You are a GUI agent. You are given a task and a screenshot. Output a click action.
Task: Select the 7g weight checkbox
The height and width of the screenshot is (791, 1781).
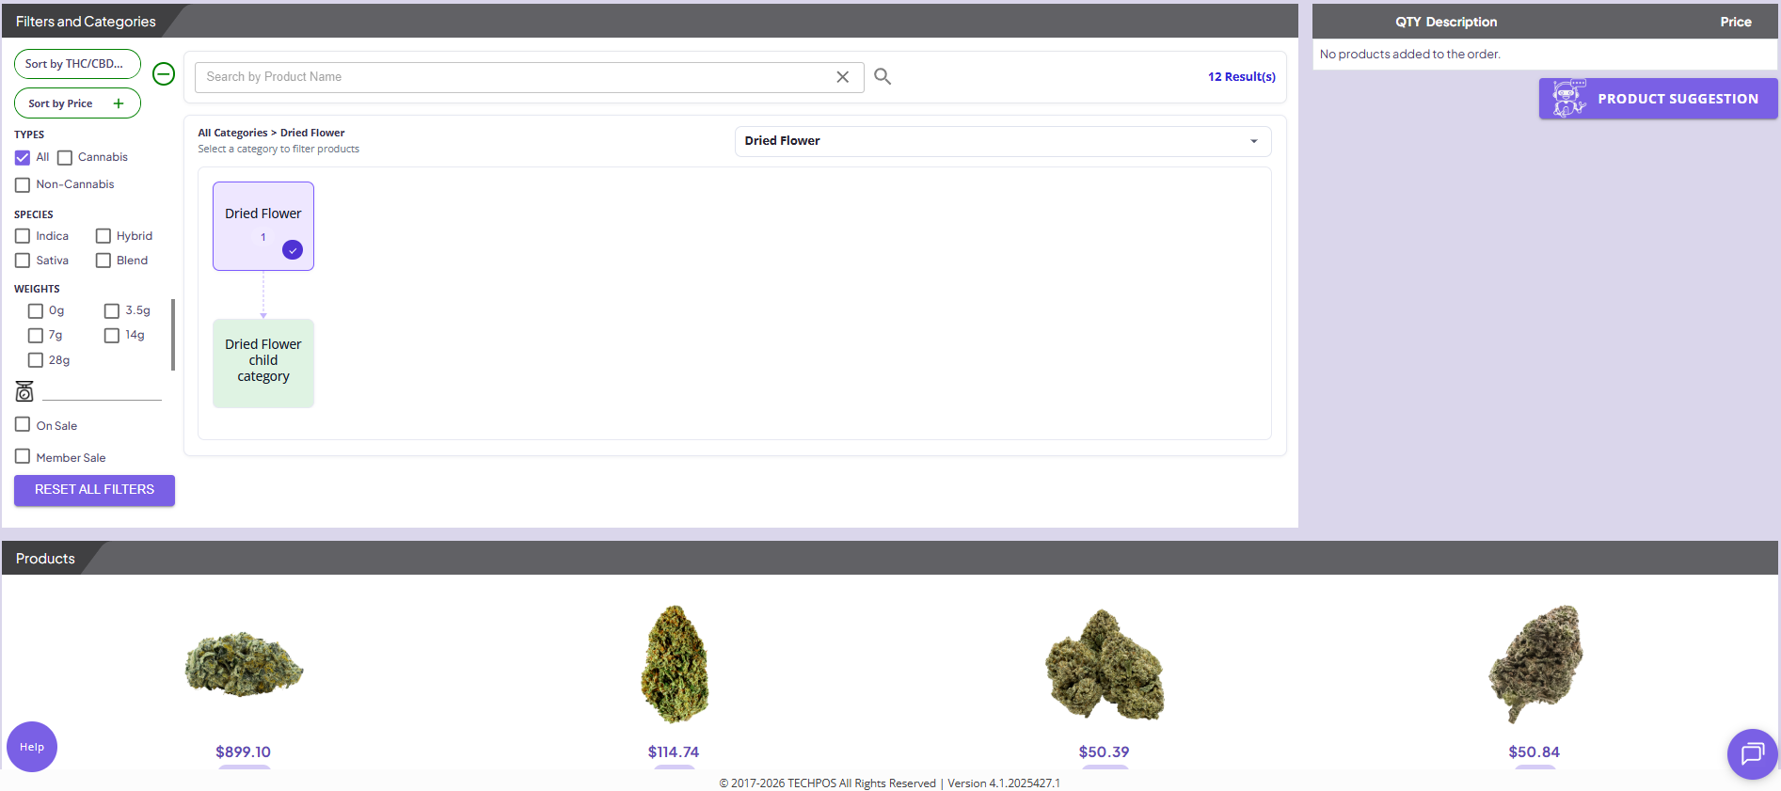point(36,336)
